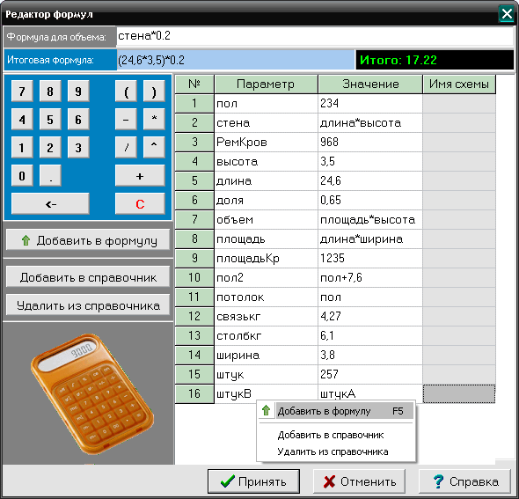
Task: Select the parameter cell штук
Action: coord(267,375)
